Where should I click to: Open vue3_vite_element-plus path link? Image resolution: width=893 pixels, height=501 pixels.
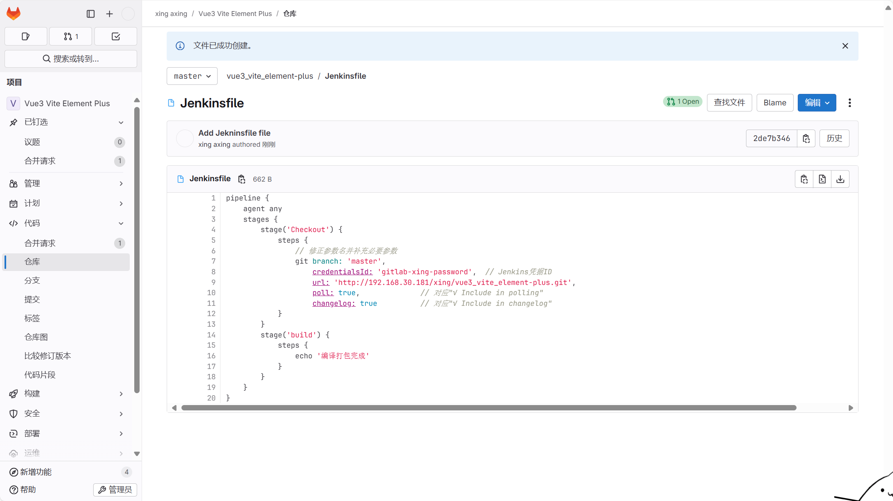pos(270,76)
